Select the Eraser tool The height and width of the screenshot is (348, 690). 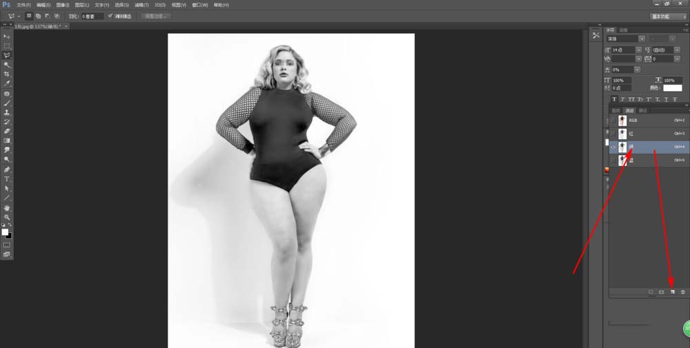click(x=7, y=131)
